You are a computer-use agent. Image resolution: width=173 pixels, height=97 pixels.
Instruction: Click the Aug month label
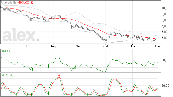pyautogui.click(x=53, y=46)
